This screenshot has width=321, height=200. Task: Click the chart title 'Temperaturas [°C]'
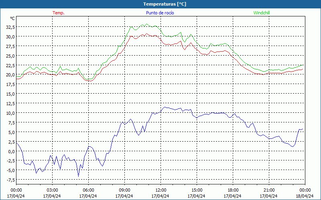(165, 4)
